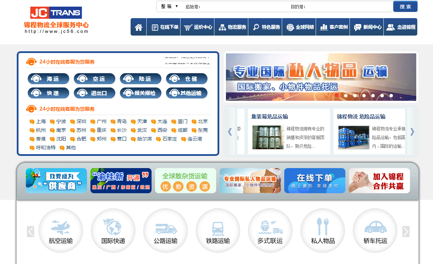Viewport: 433px width, 264px height.
Task: Show previous card with left chevron
Action: [x=230, y=131]
